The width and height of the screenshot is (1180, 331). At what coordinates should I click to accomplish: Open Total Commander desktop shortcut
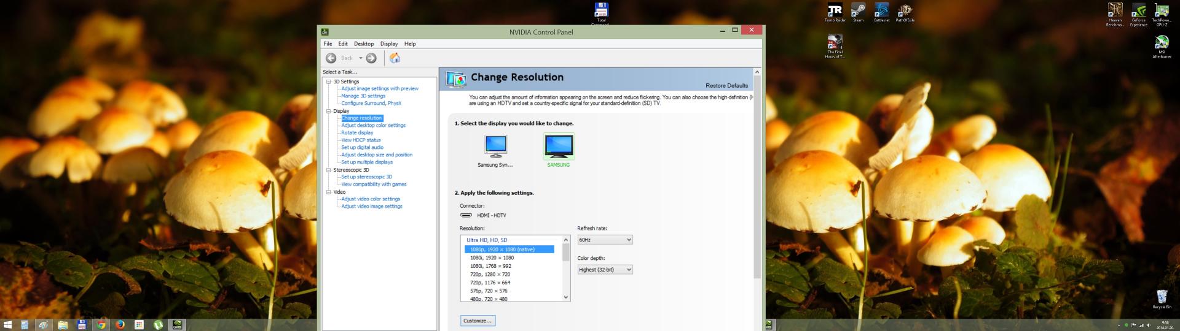coord(601,12)
